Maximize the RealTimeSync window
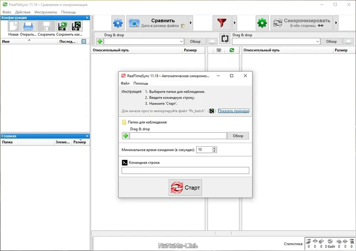Image resolution: width=356 pixels, height=251 pixels. (232, 76)
